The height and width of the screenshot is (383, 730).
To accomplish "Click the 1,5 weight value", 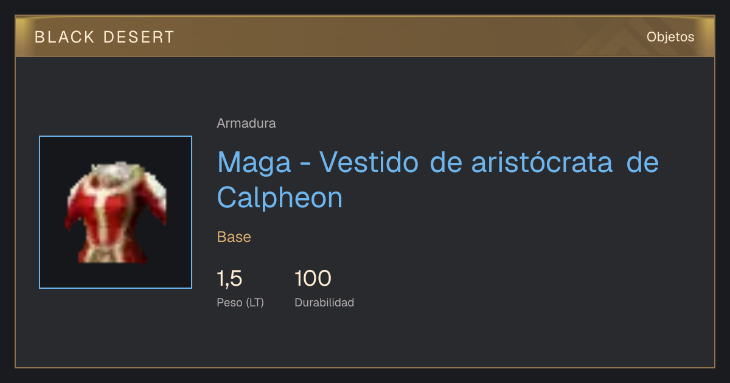I will pos(230,278).
